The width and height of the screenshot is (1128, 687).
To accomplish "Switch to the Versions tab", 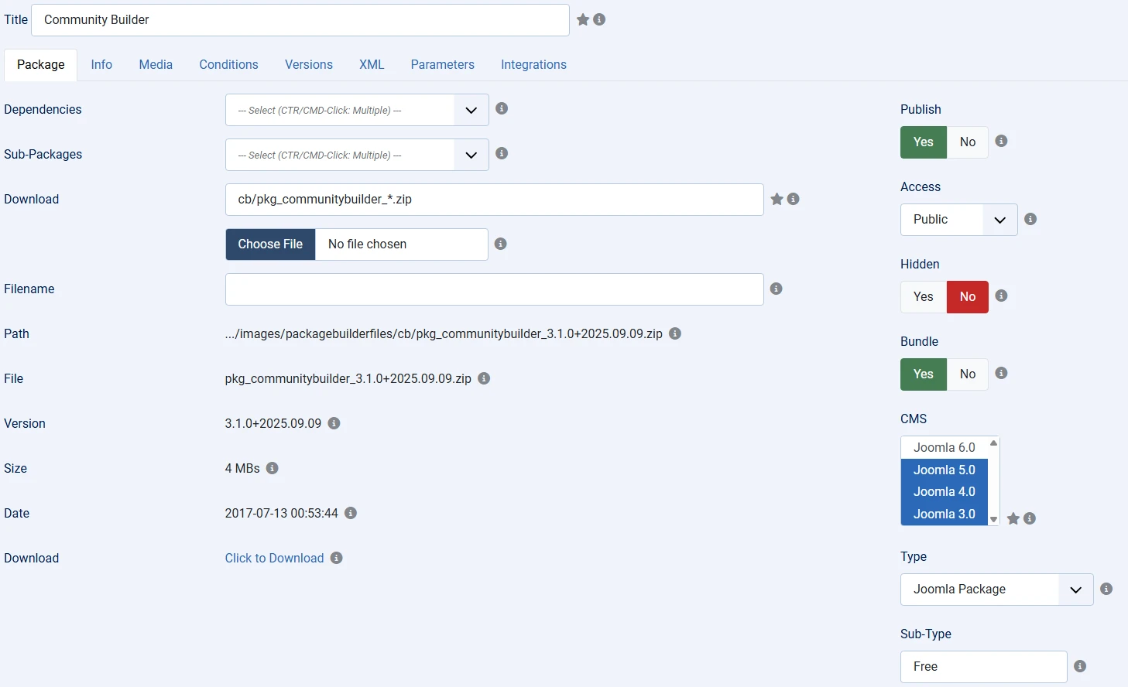I will 308,65.
